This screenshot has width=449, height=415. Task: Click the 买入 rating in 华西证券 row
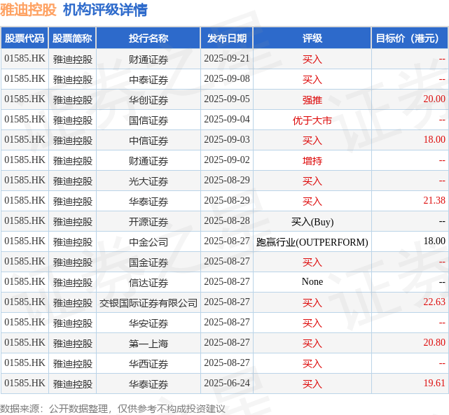pos(312,364)
